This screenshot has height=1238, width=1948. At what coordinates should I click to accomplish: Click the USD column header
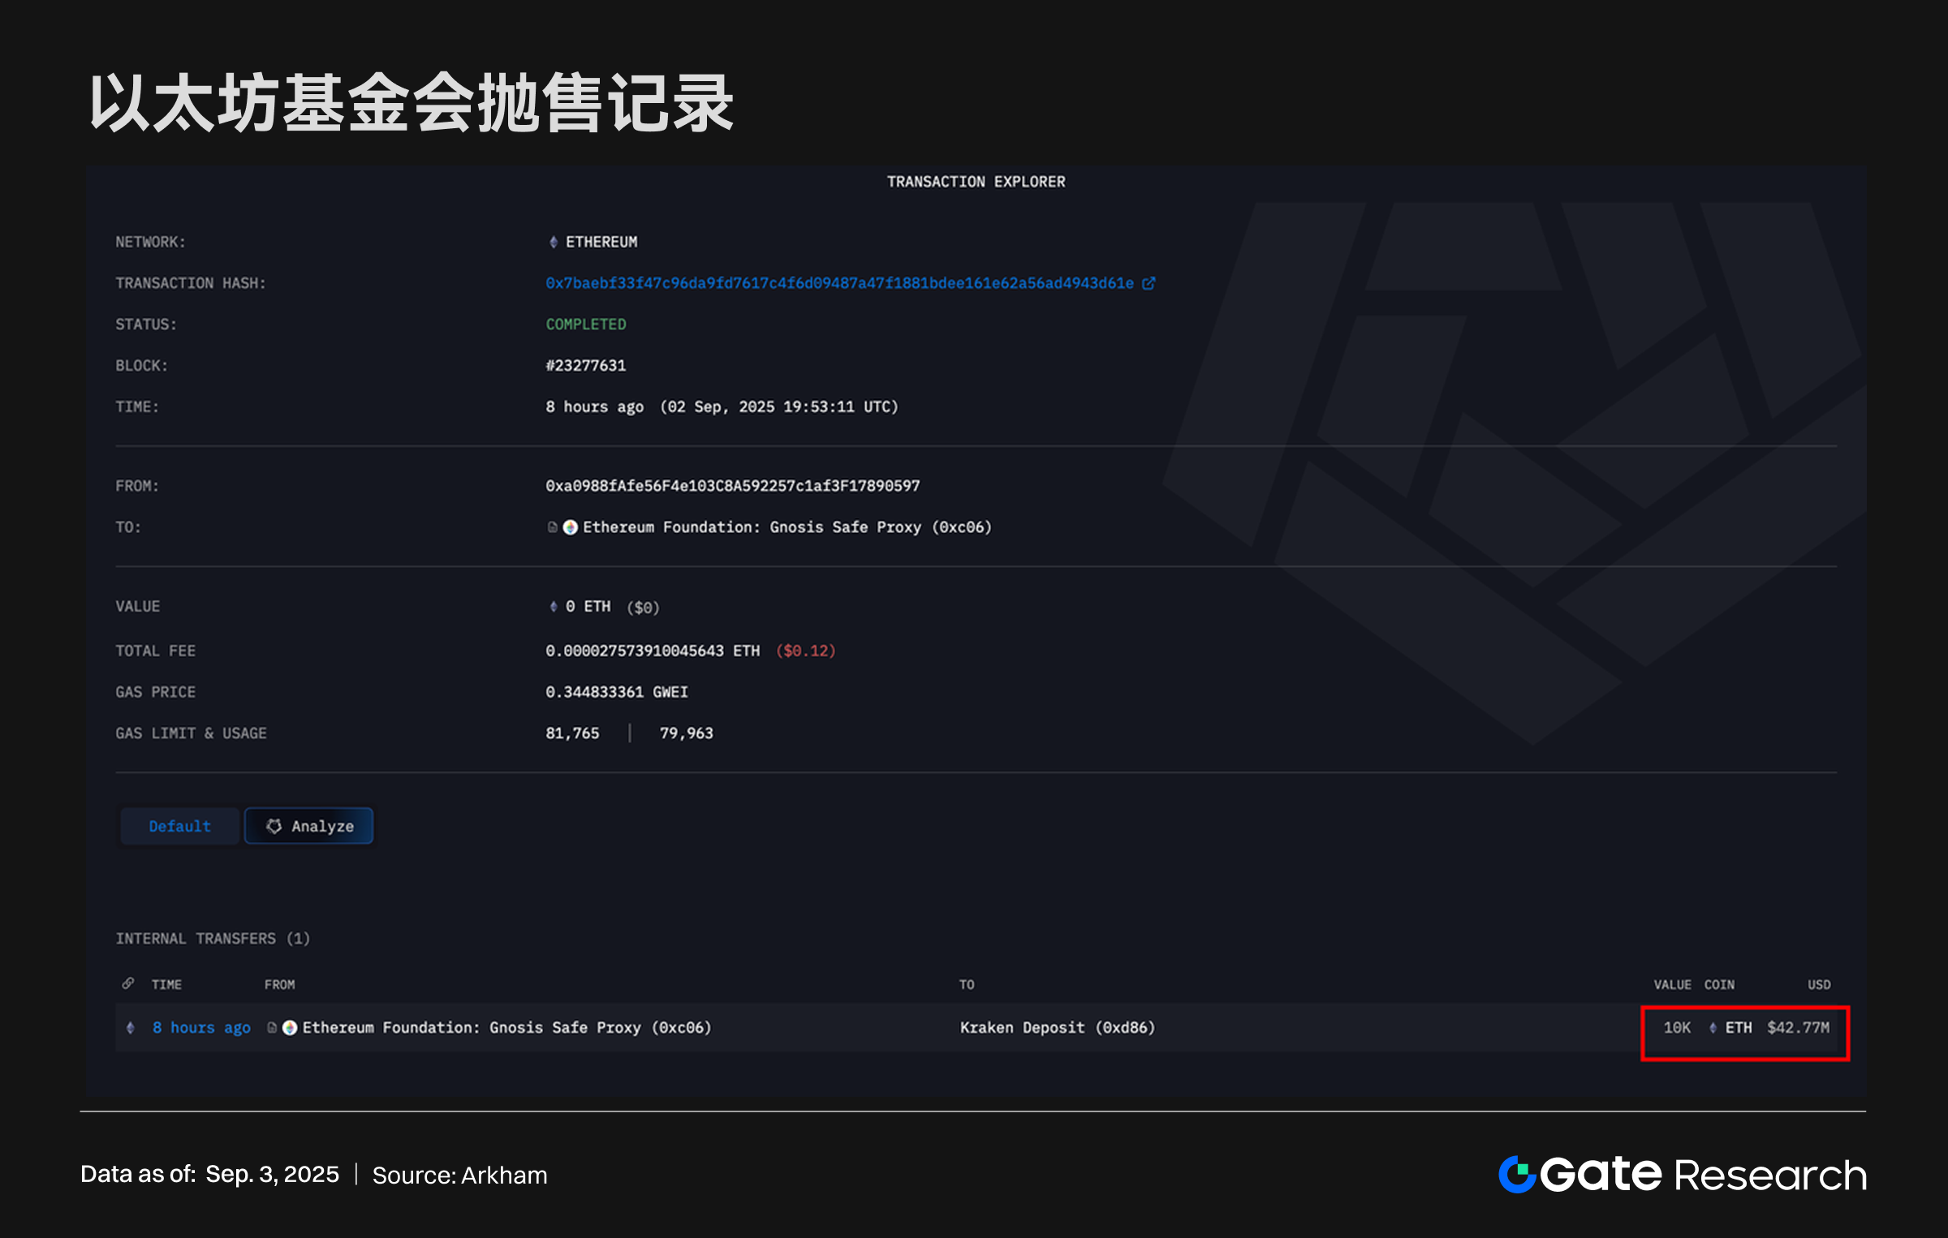click(x=1819, y=984)
